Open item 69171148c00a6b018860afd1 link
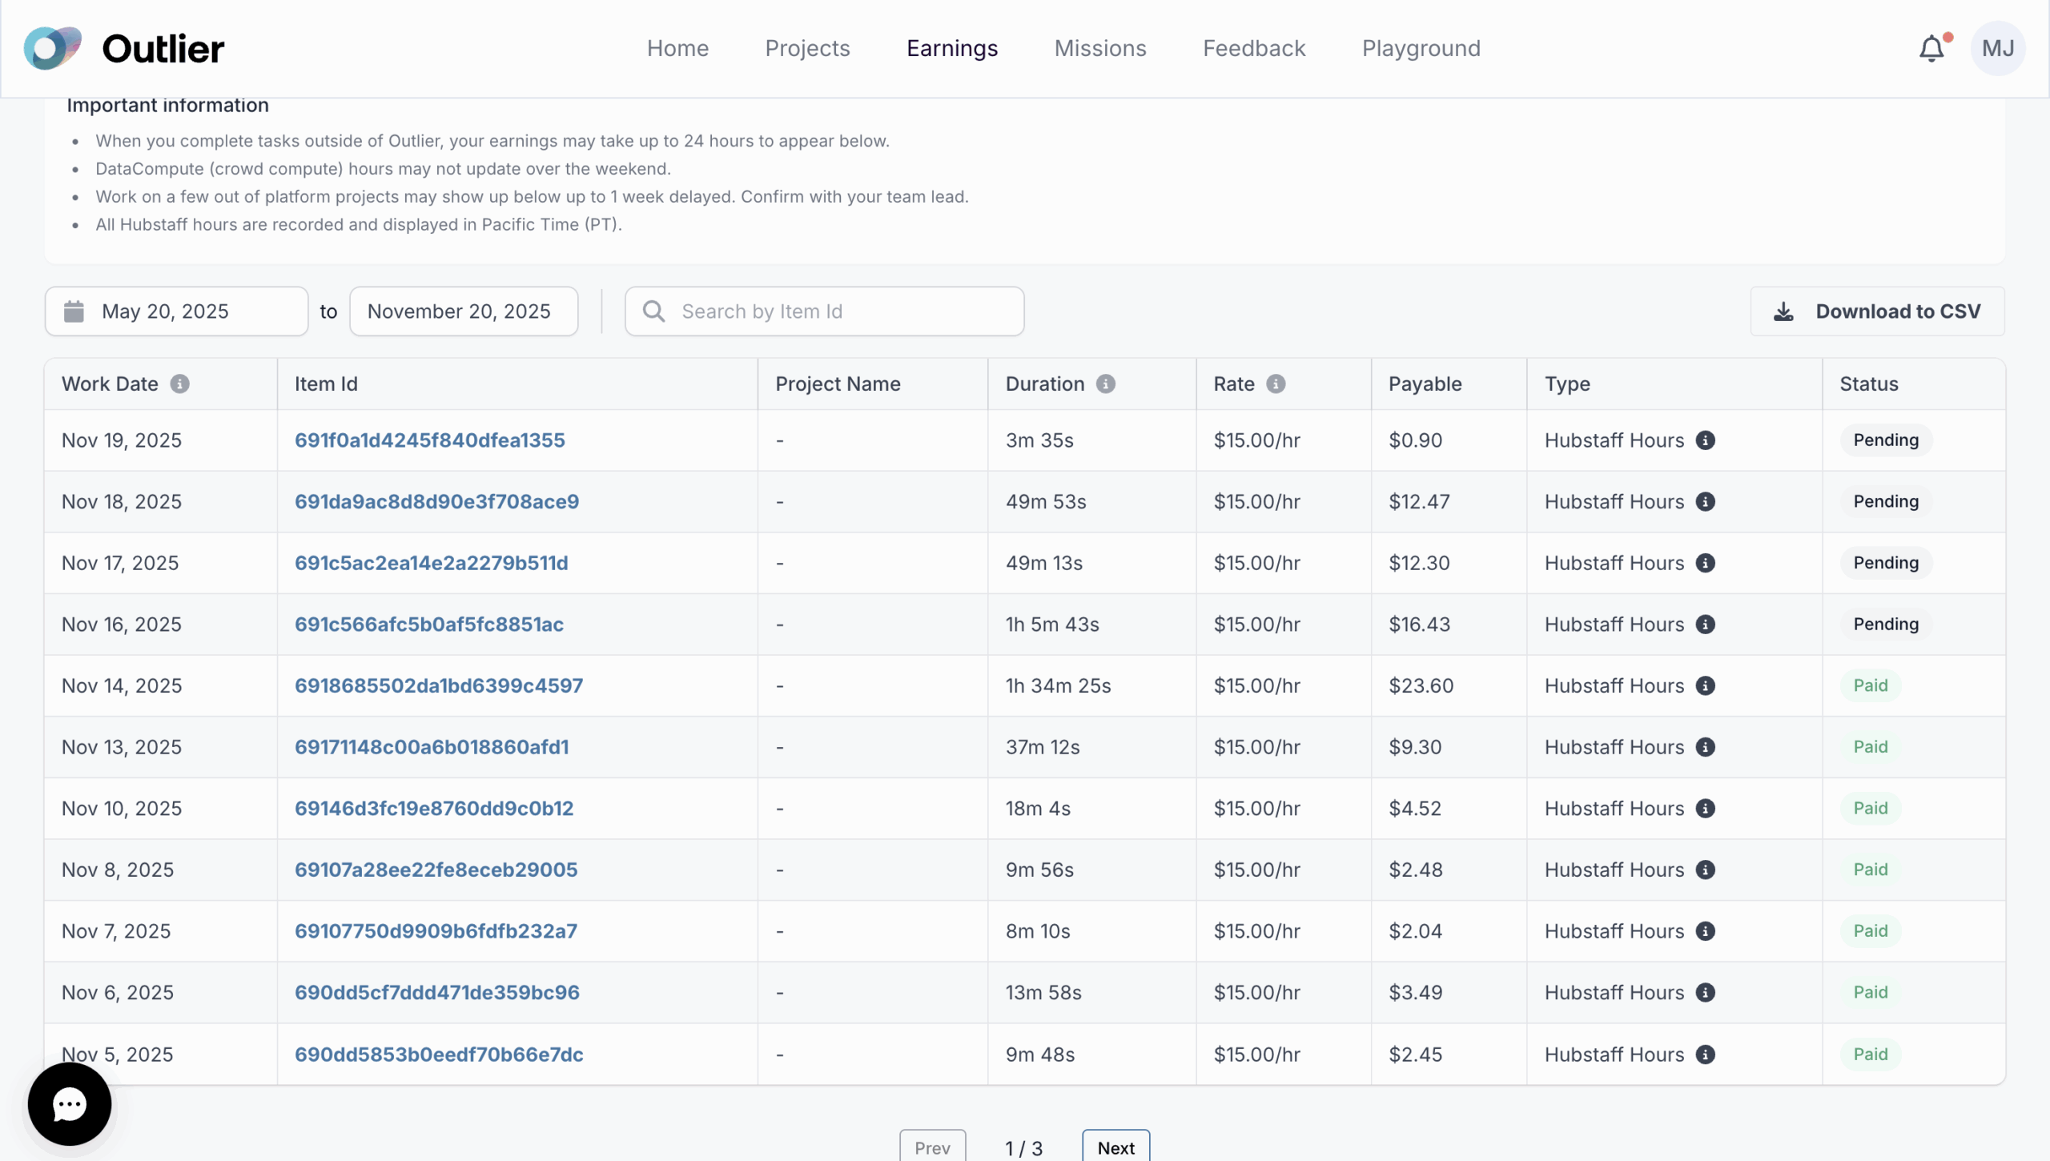This screenshot has height=1161, width=2050. pyautogui.click(x=432, y=747)
